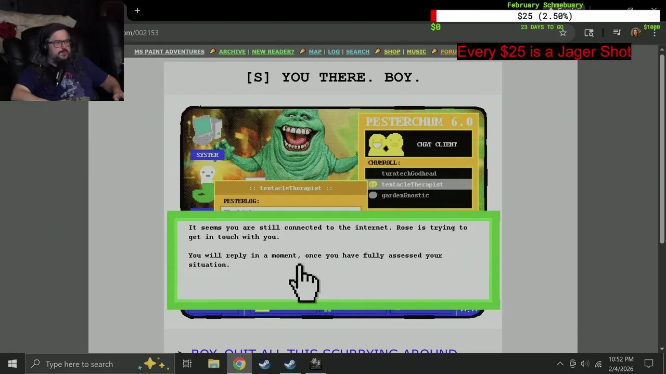Open the Windows notification center icon
666x374 pixels.
click(649, 364)
